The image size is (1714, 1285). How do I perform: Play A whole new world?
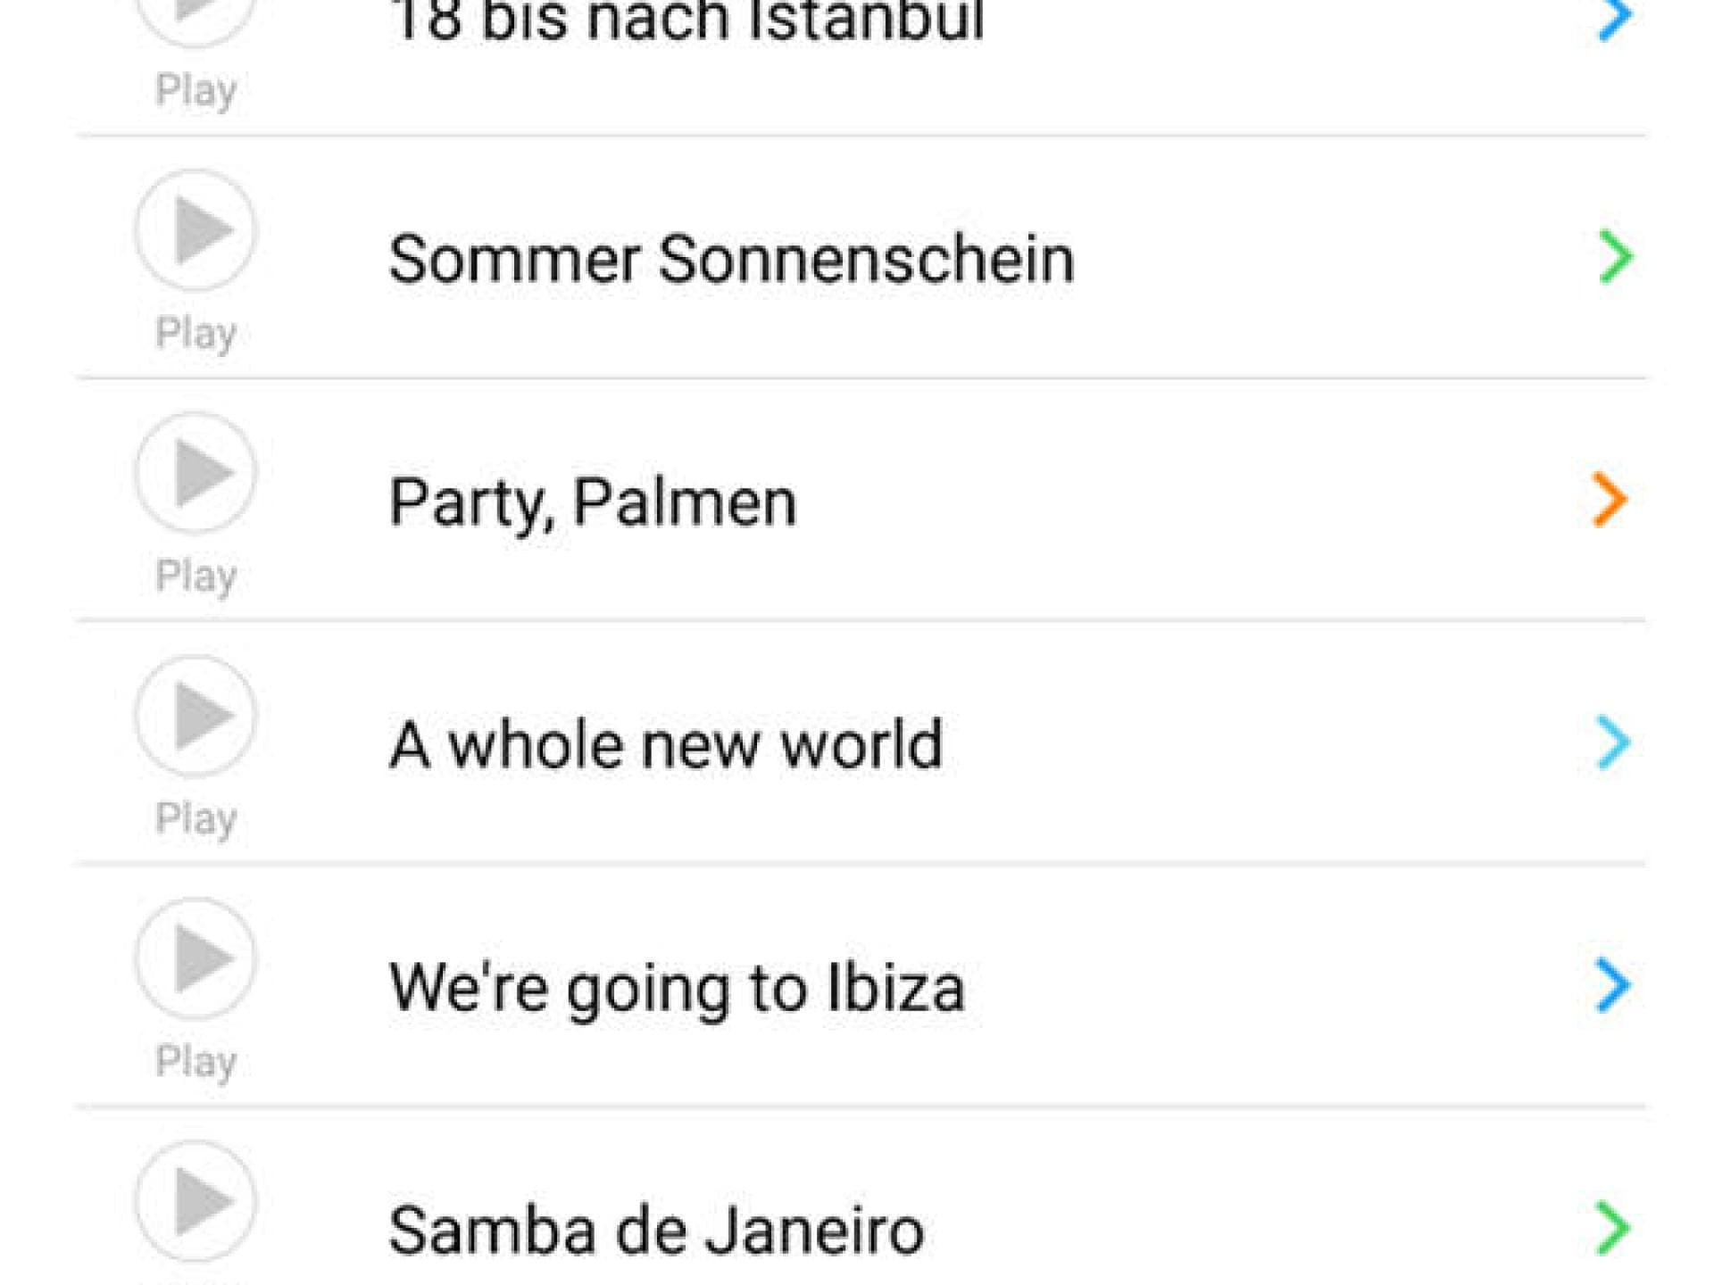[196, 716]
